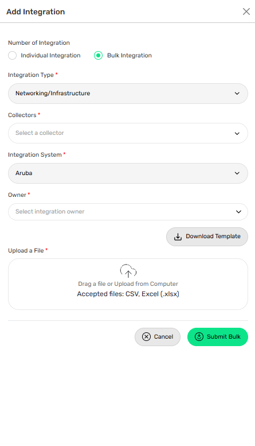Click the Download Template button
This screenshot has height=446, width=255.
click(x=207, y=236)
